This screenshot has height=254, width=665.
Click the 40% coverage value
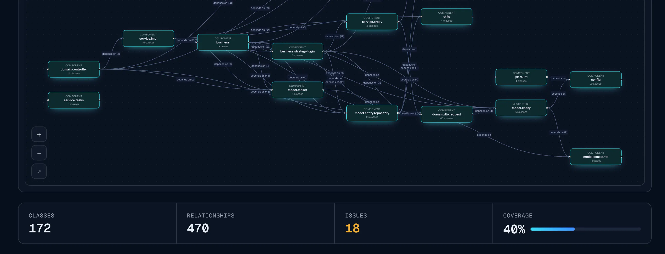[x=514, y=229]
